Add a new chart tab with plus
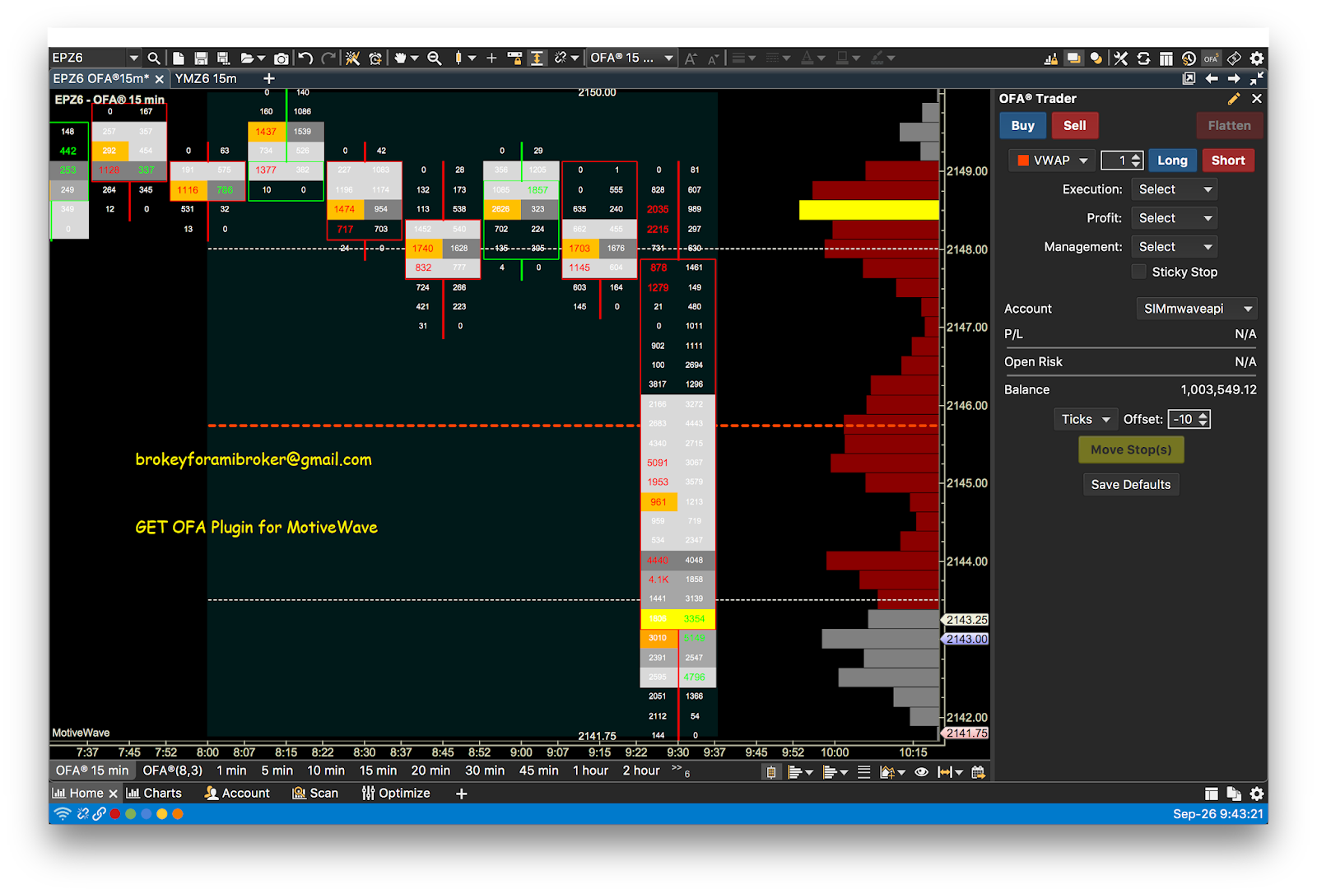This screenshot has height=894, width=1317. (x=268, y=78)
